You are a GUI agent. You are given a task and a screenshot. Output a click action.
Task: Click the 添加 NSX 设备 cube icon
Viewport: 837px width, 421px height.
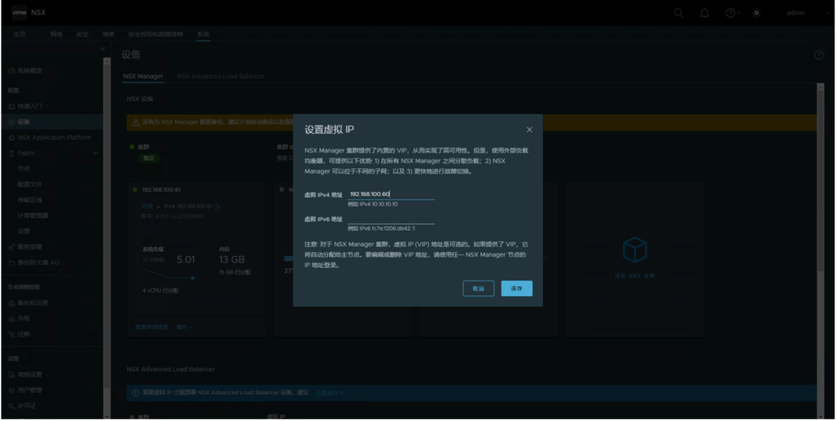point(635,250)
